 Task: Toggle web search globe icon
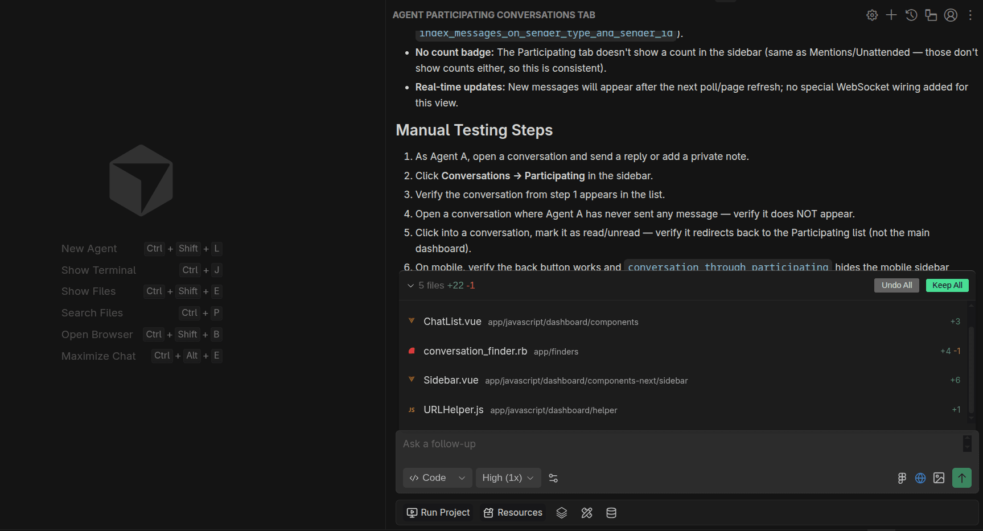click(920, 478)
